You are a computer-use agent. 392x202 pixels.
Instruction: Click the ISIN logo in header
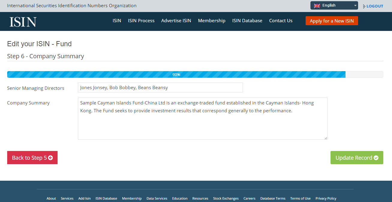[x=23, y=22]
